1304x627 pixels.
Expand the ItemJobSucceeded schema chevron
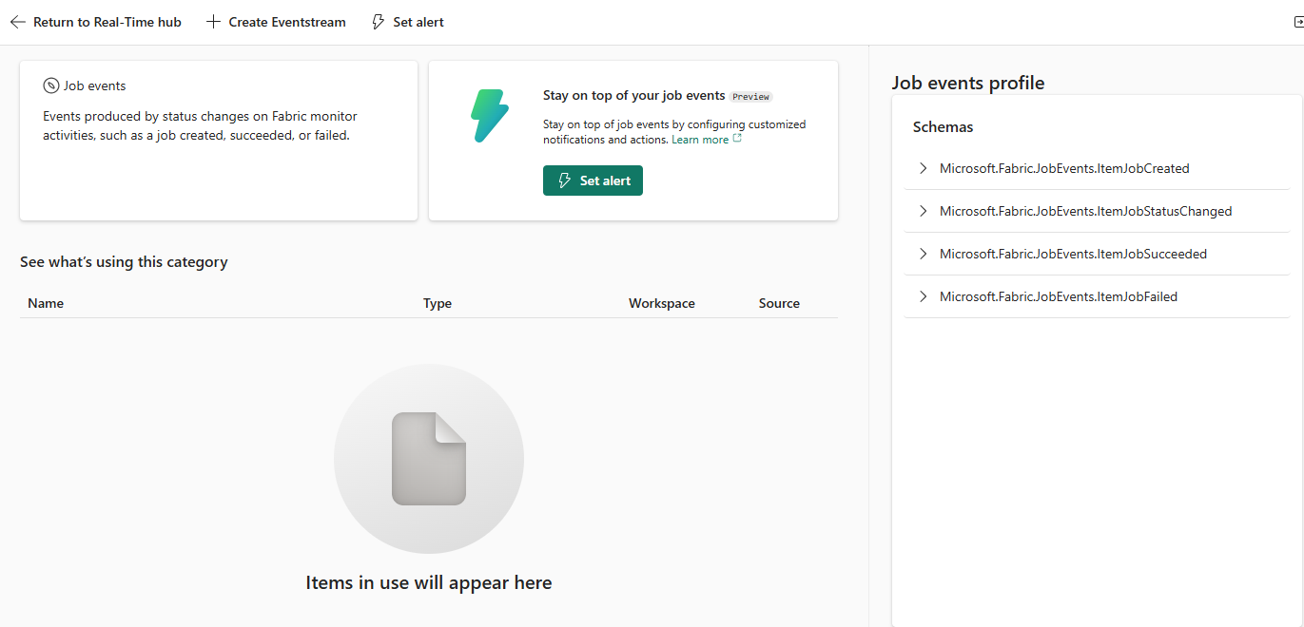(923, 254)
